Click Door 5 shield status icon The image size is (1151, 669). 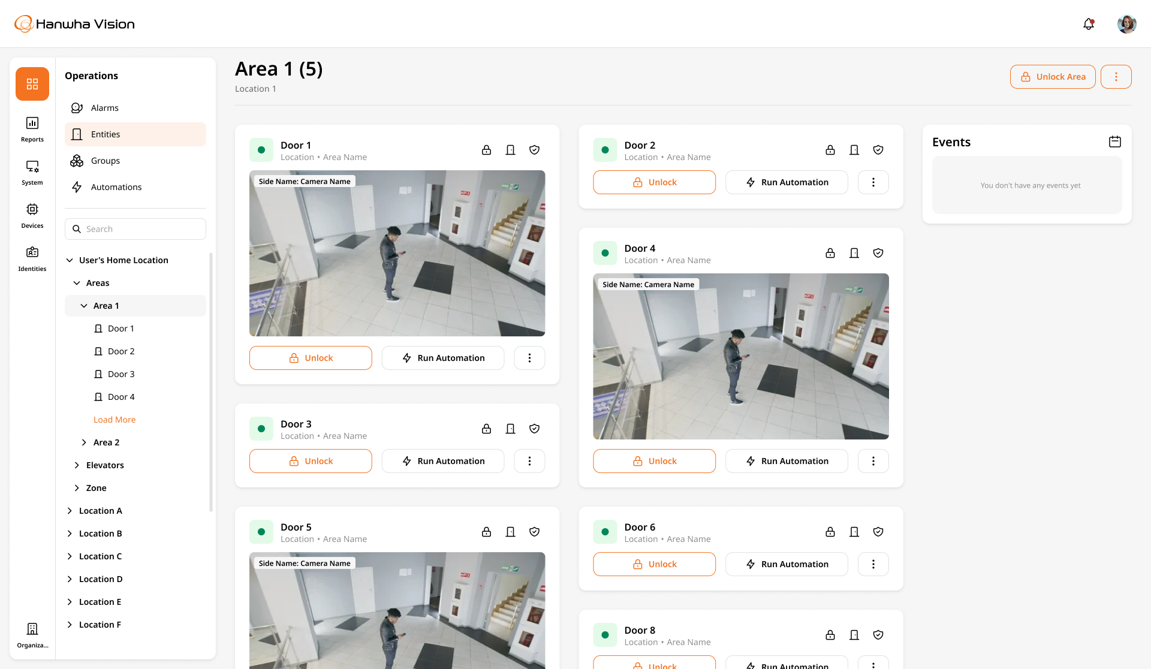tap(535, 532)
